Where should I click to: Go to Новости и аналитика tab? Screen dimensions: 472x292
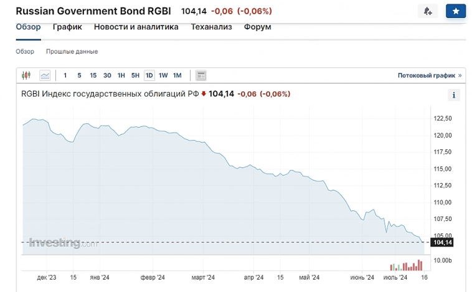pos(136,27)
